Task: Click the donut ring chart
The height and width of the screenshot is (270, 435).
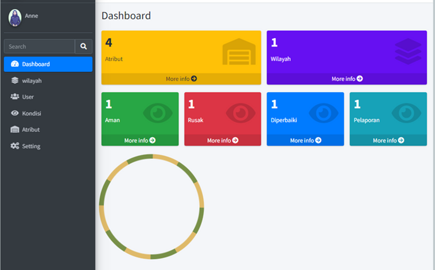Action: (x=152, y=207)
